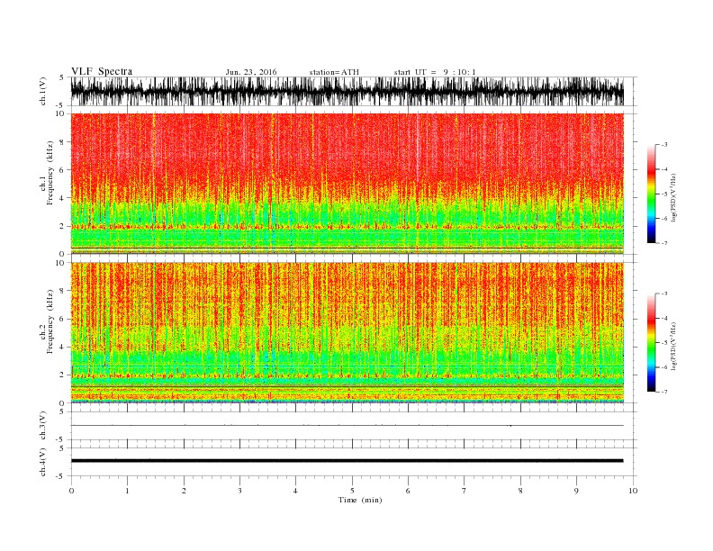
Task: Click the time axis tick label "4"
Action: [296, 491]
